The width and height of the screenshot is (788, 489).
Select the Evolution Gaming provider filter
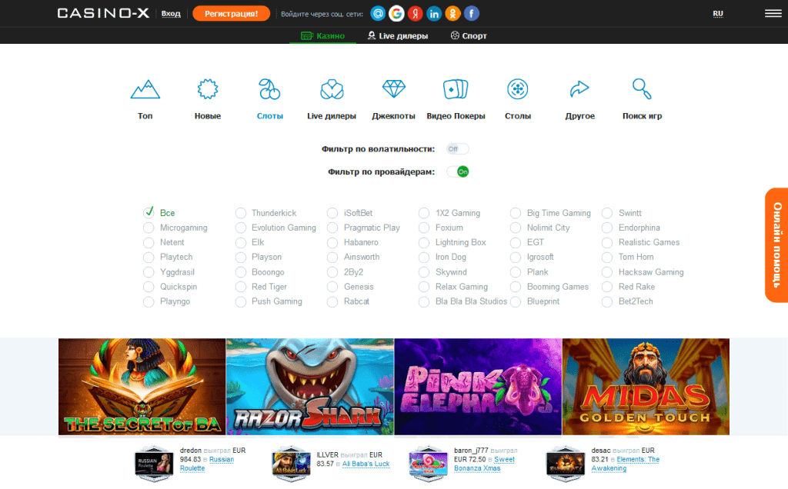coord(276,228)
